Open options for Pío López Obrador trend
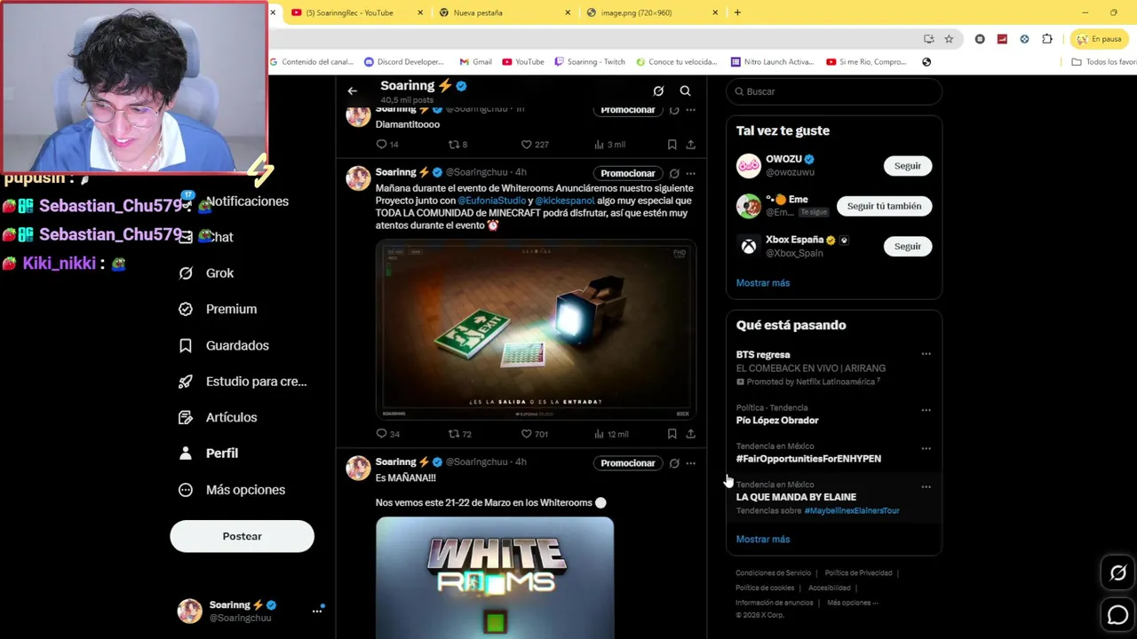The width and height of the screenshot is (1137, 639). coord(926,410)
